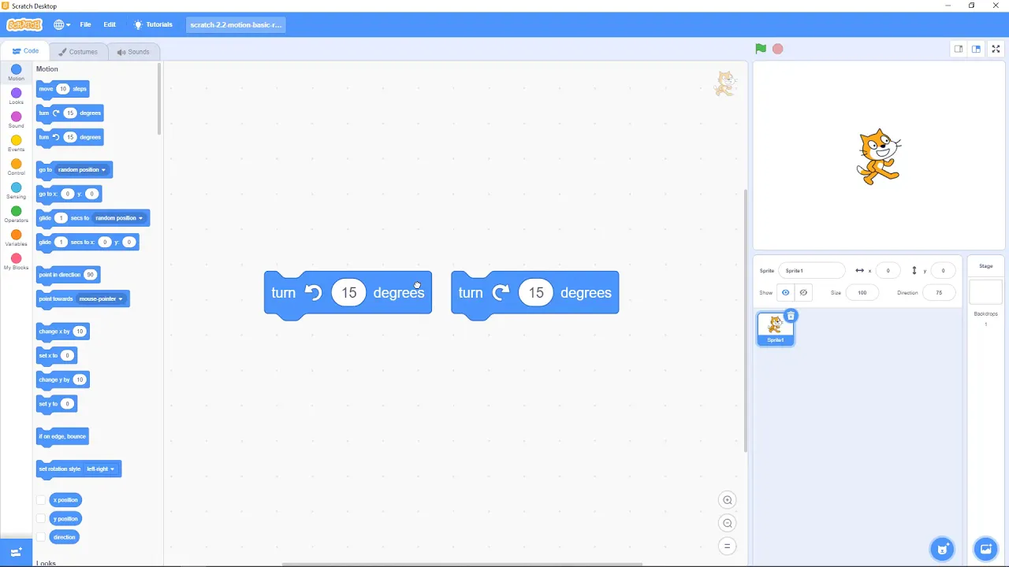The height and width of the screenshot is (567, 1009).
Task: Switch to large stage layout
Action: pyautogui.click(x=976, y=49)
